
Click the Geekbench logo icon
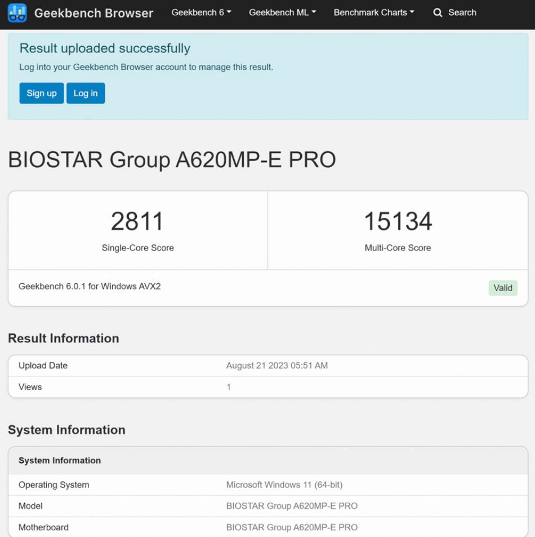click(x=17, y=13)
